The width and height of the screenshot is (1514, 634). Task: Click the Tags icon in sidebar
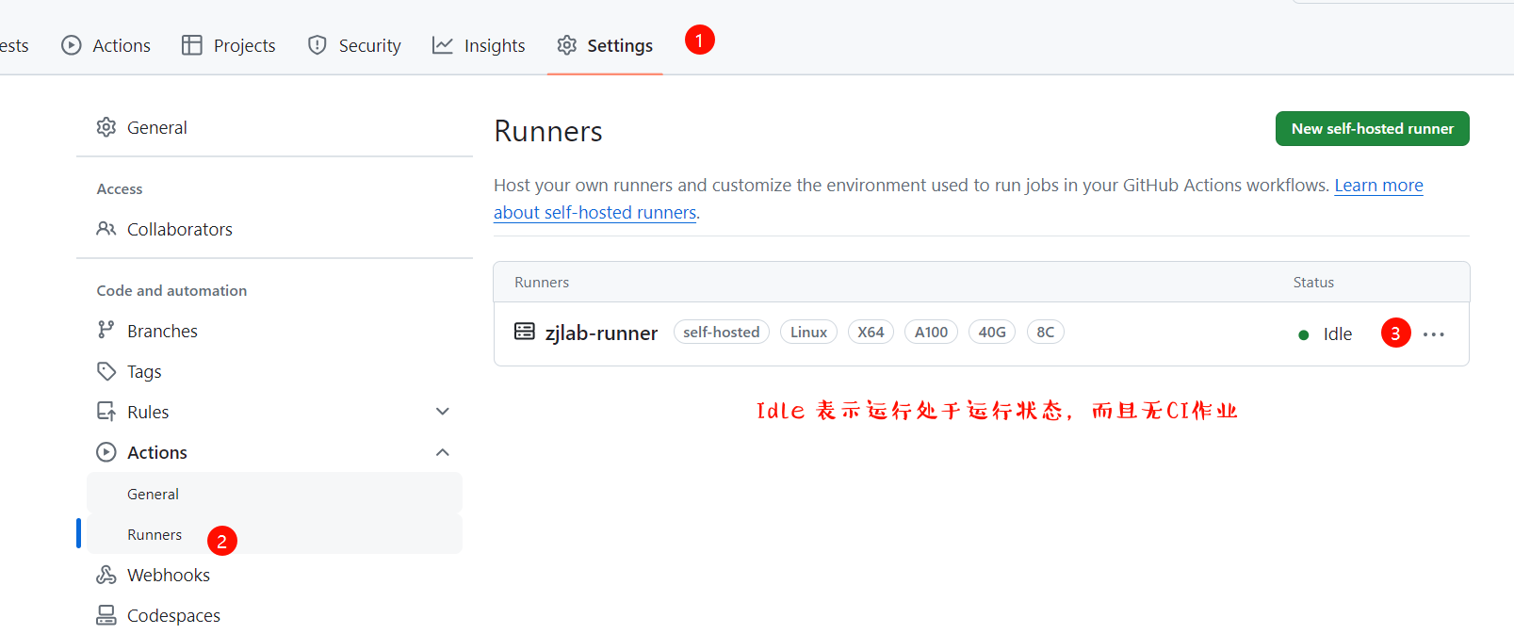click(x=106, y=371)
